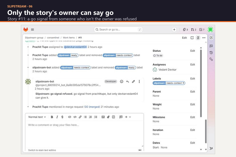
Task: Click the slipstream ready label Prachit added
Action: [68, 55]
